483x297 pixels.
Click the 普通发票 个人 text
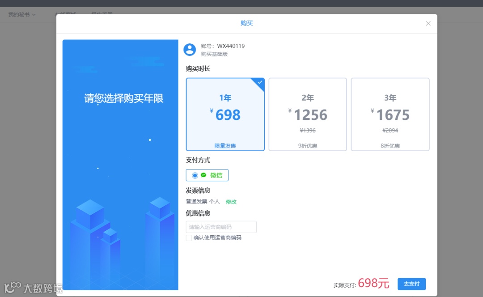tap(203, 201)
